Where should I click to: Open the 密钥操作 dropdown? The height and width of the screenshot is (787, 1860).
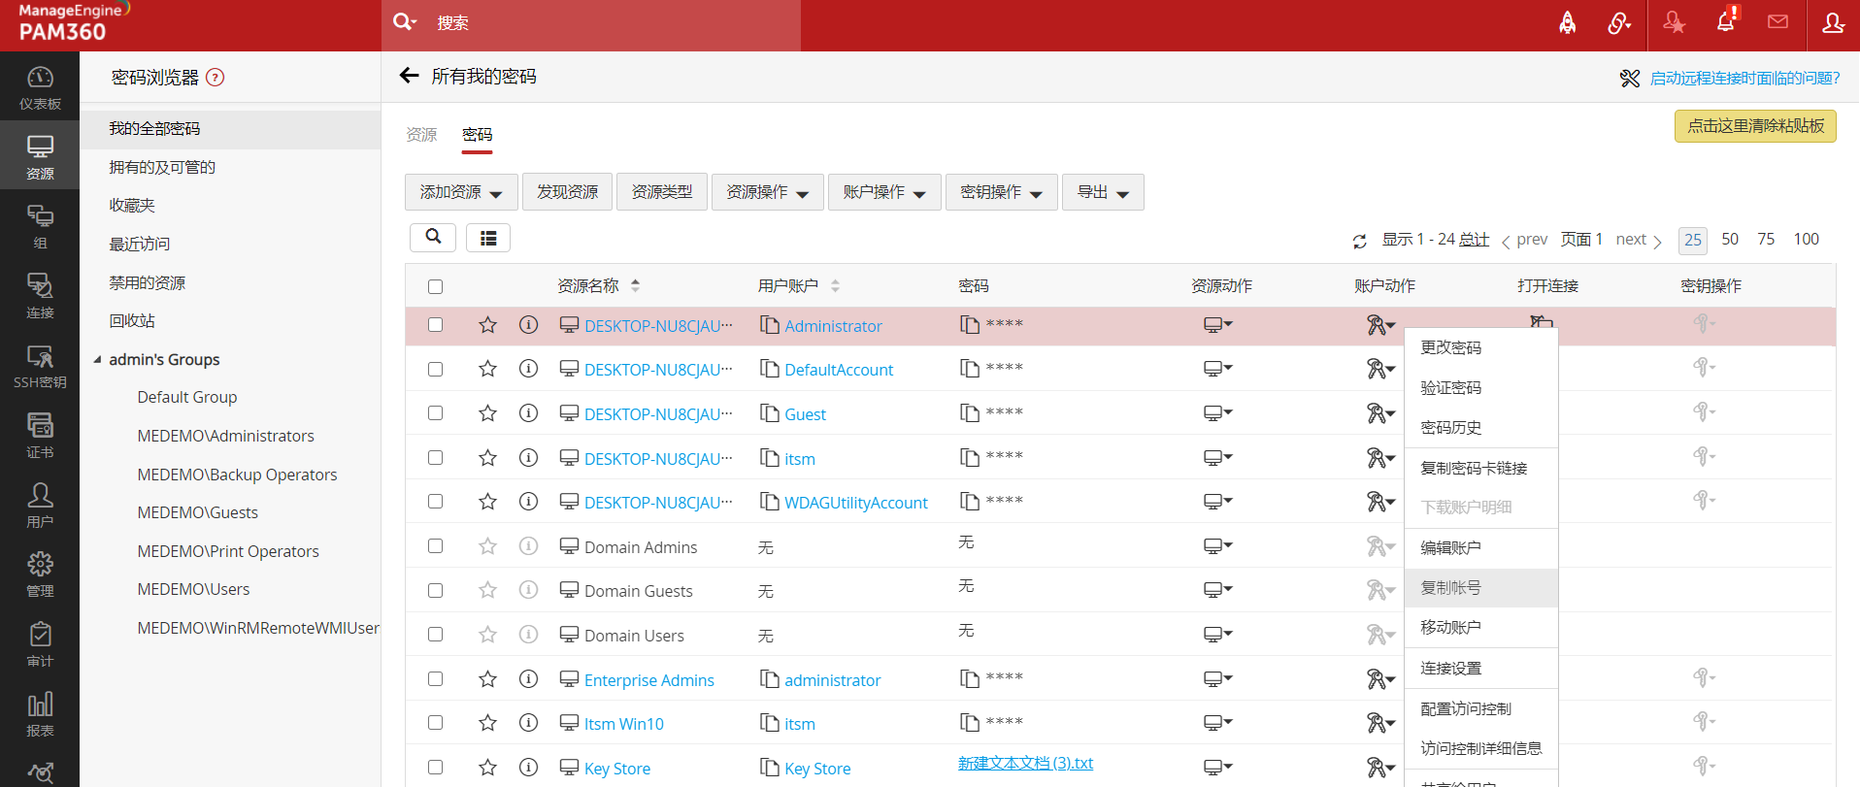1002,192
